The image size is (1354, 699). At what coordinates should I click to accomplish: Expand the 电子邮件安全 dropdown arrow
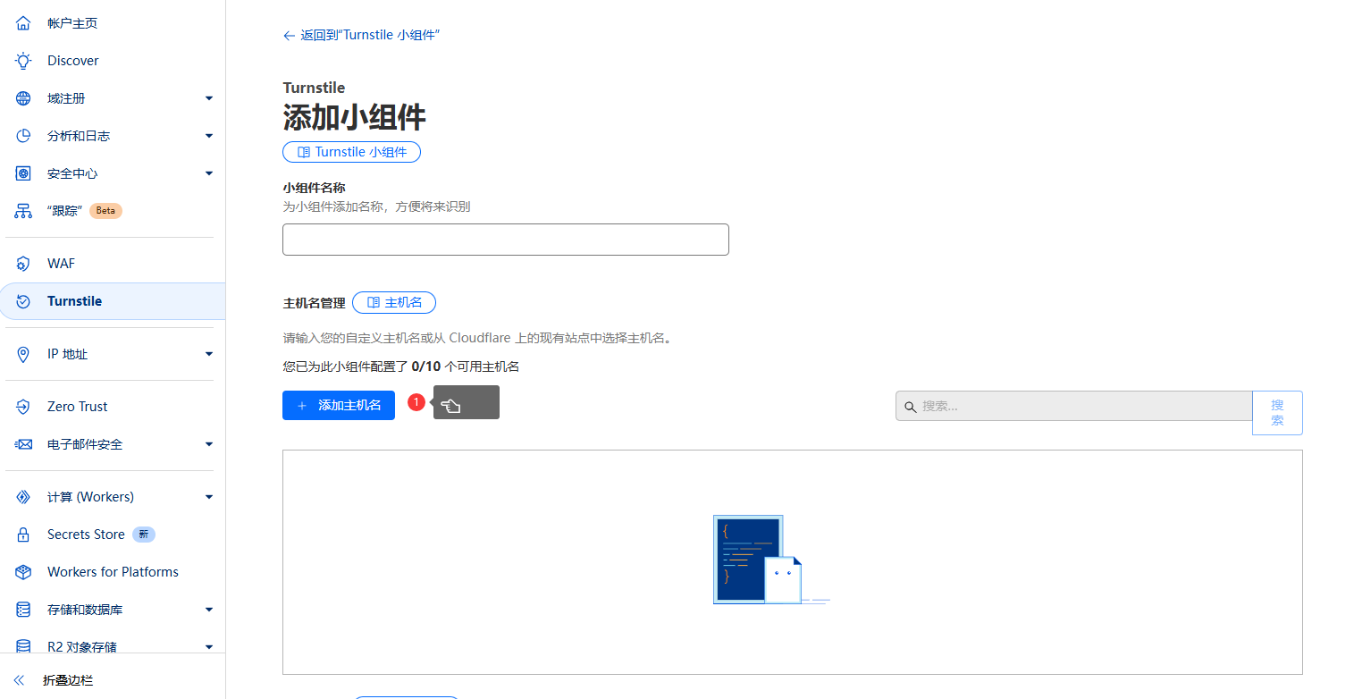click(x=209, y=444)
